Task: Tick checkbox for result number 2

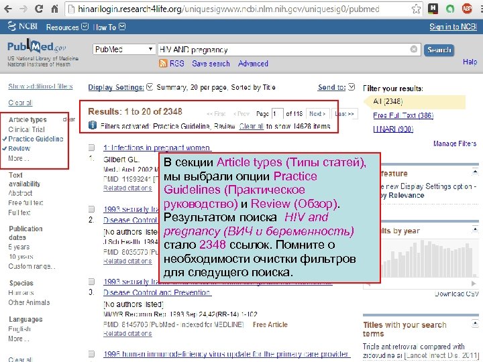Action: (91, 209)
